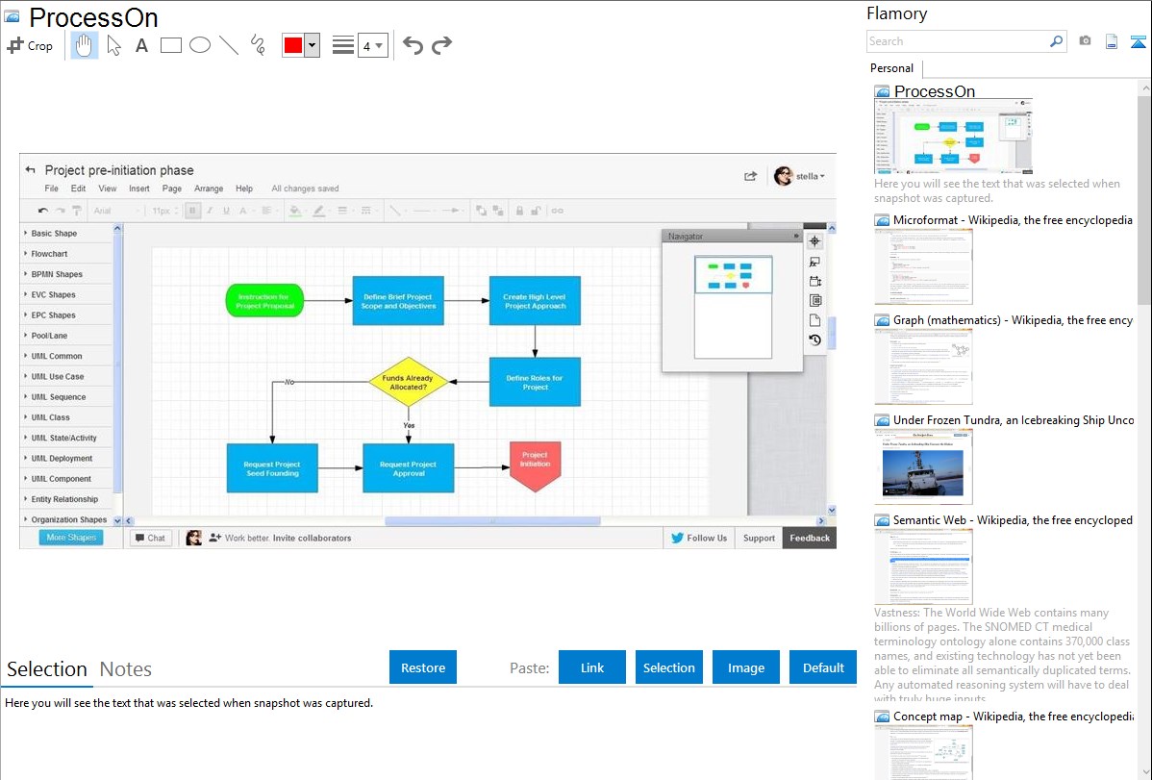Click the history clock icon

coord(814,340)
